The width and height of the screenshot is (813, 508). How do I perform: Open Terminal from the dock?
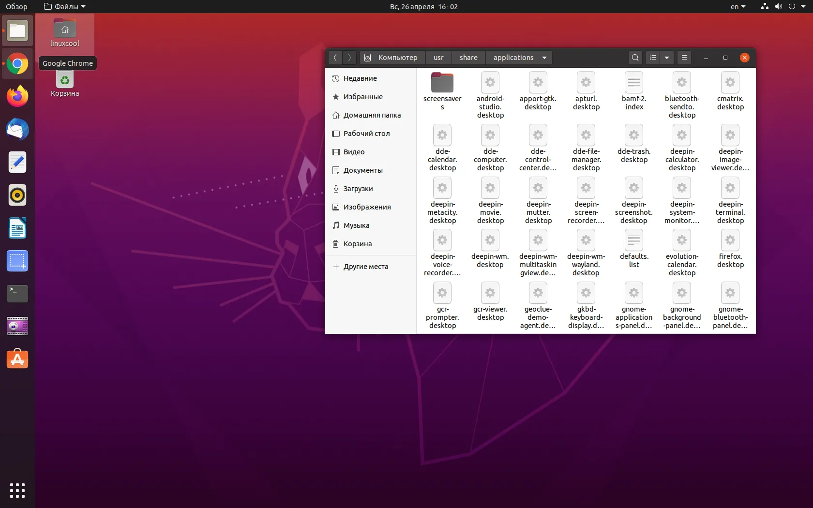pyautogui.click(x=17, y=294)
